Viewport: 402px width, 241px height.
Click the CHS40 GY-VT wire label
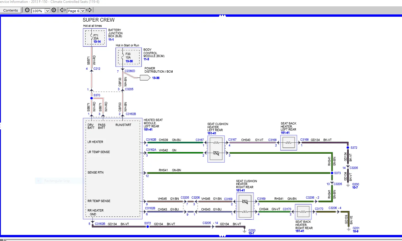(x=252, y=140)
